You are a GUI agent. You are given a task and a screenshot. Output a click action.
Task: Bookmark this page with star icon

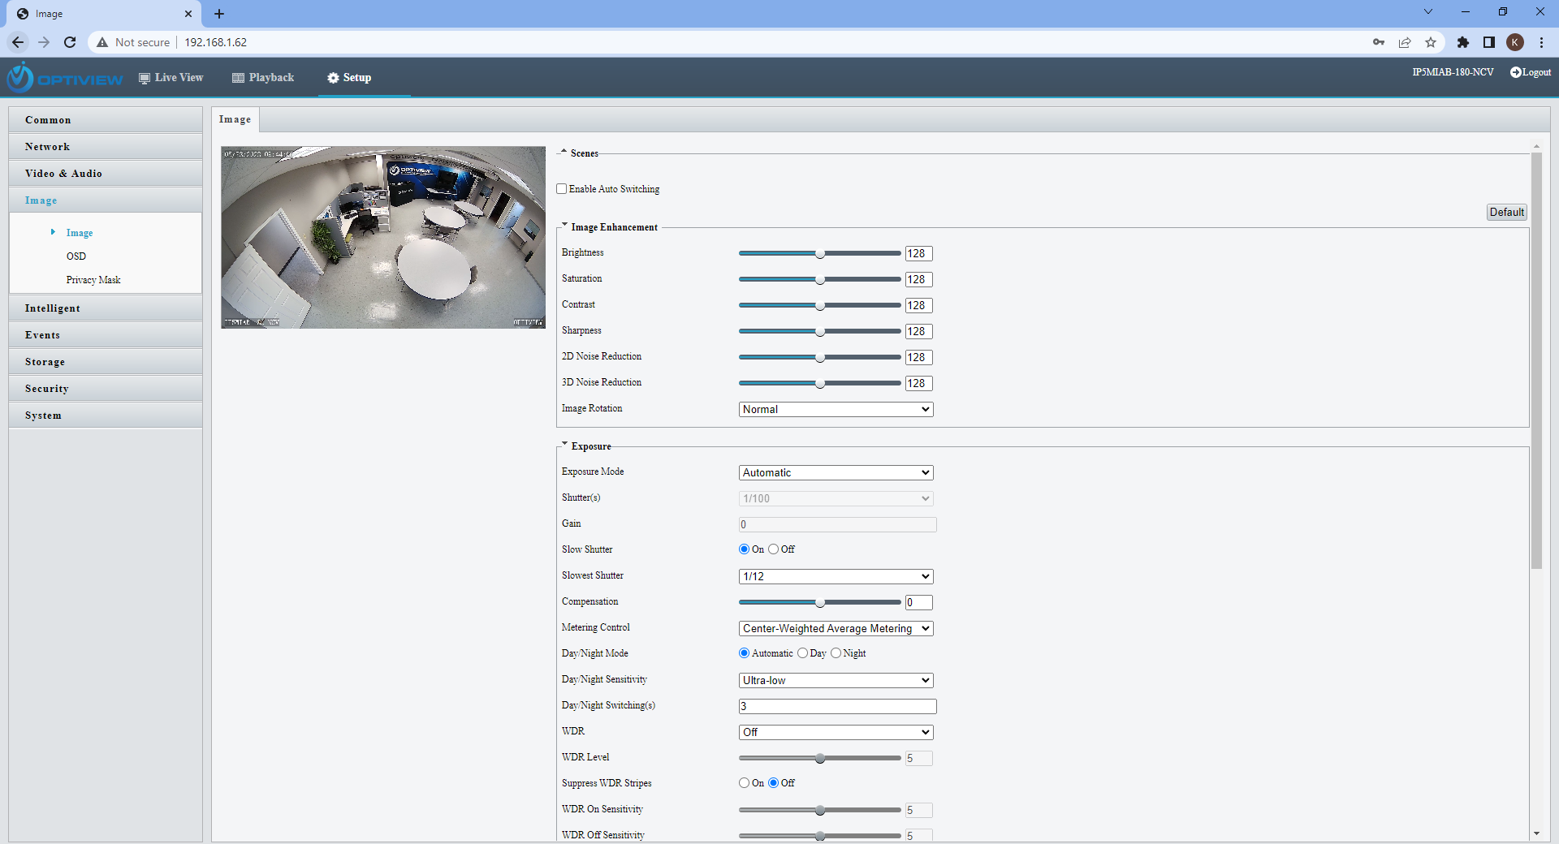tap(1431, 42)
